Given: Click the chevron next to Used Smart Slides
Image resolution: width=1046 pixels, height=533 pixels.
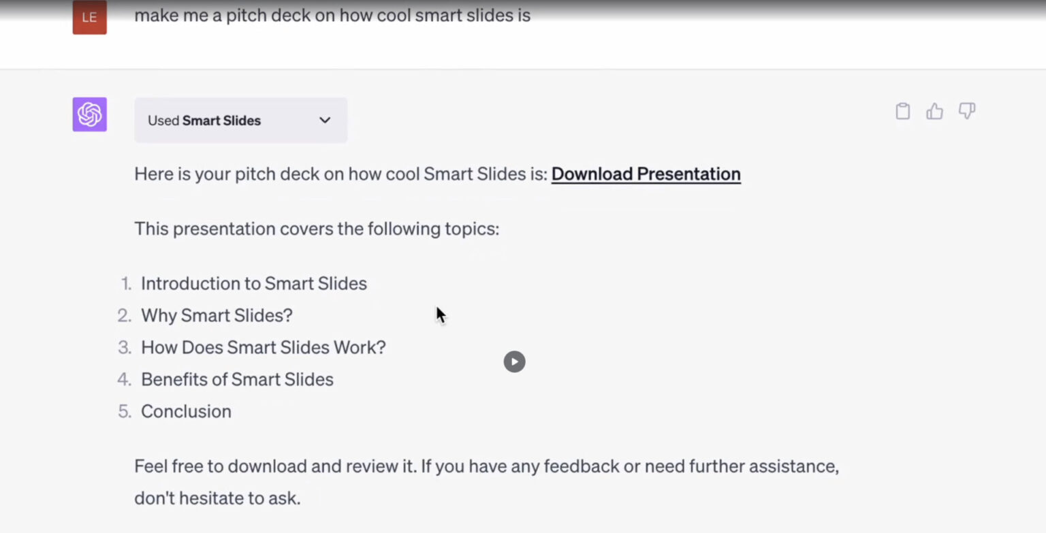Looking at the screenshot, I should coord(325,120).
